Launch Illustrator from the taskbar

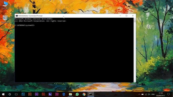[x=30, y=94]
